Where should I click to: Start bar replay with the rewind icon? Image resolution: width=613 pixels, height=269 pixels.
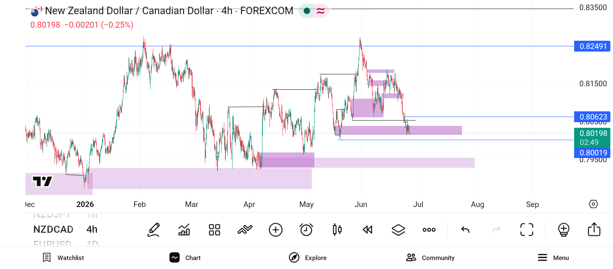[368, 230]
